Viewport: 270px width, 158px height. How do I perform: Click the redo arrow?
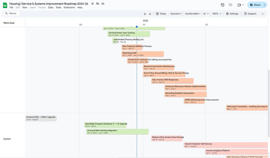(x=150, y=14)
